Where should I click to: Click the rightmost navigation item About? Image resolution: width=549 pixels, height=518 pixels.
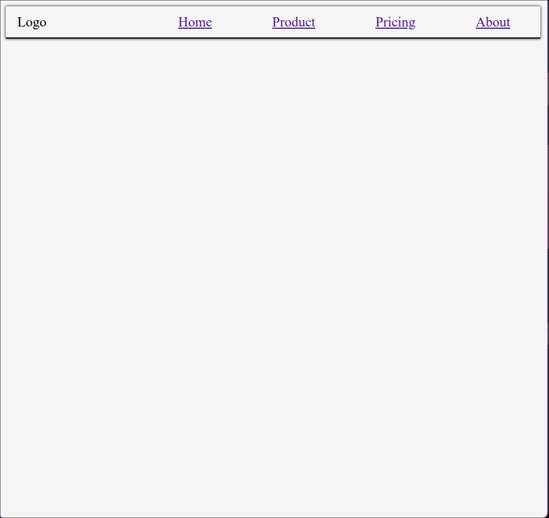click(x=493, y=22)
